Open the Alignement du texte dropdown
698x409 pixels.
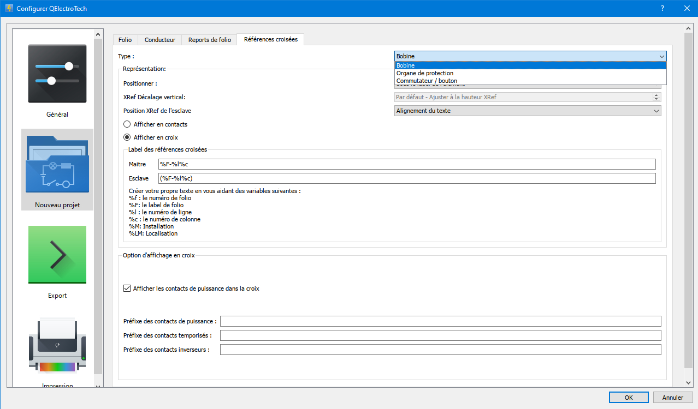click(x=528, y=111)
